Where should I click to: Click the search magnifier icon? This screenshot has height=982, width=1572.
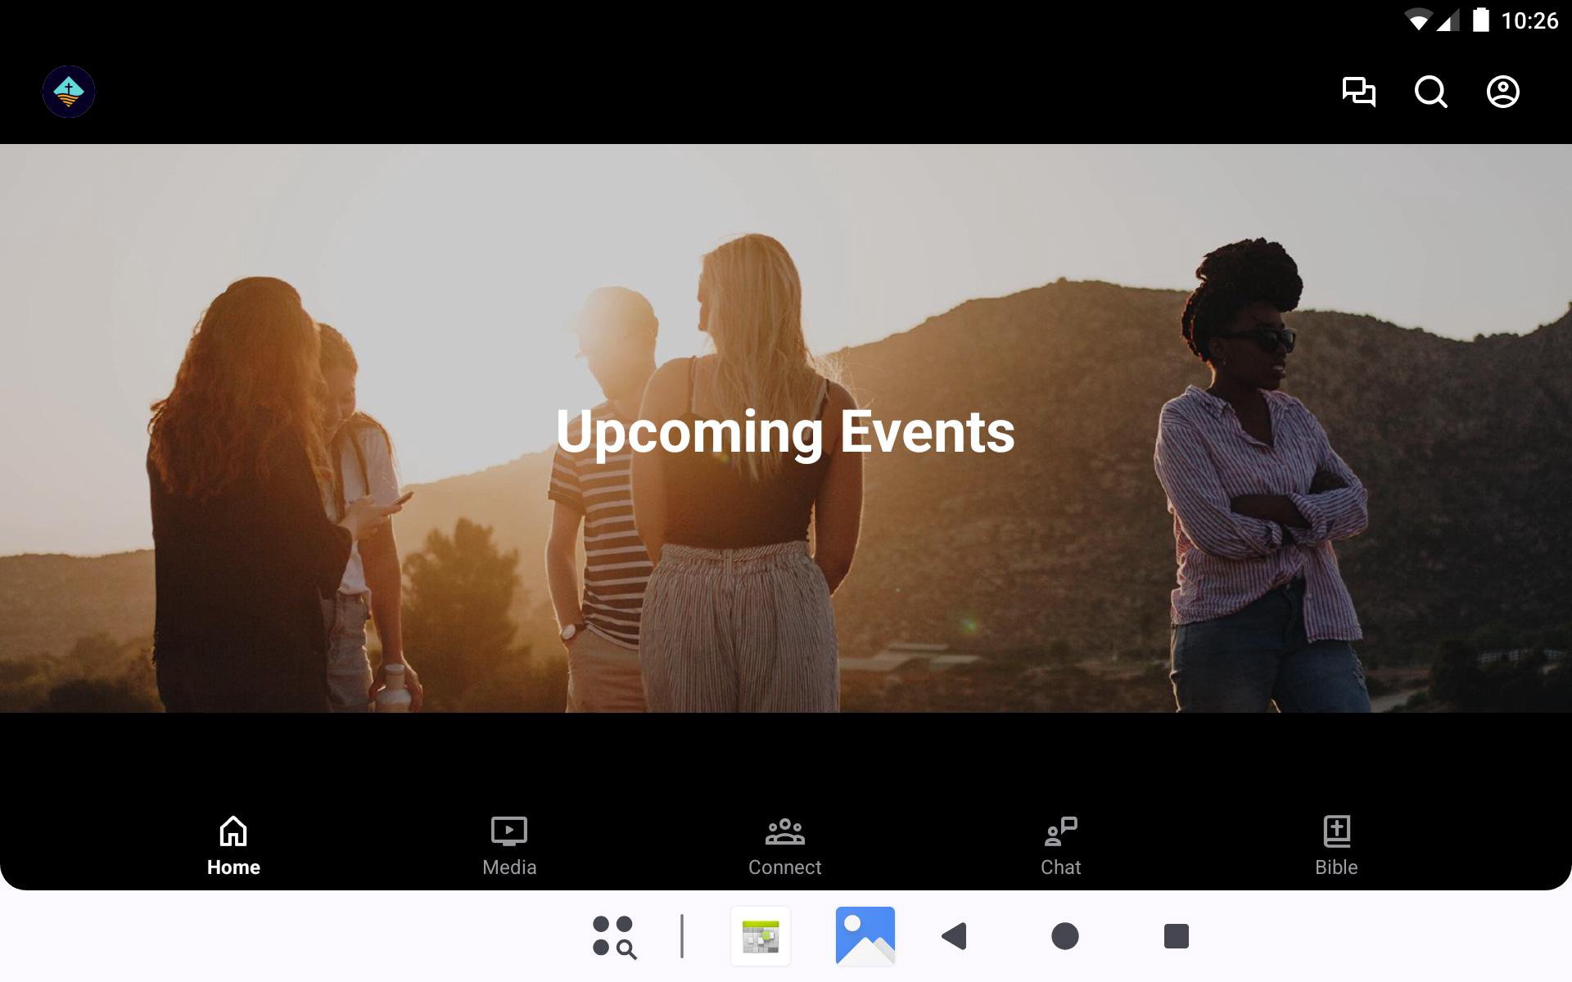tap(1430, 92)
